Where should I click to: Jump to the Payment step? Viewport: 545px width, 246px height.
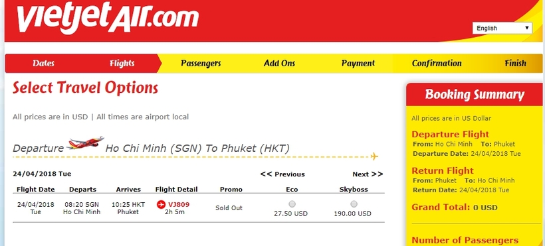[x=358, y=64]
